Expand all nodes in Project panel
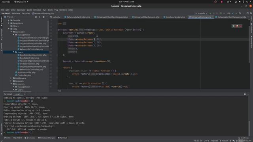 click(x=40, y=17)
